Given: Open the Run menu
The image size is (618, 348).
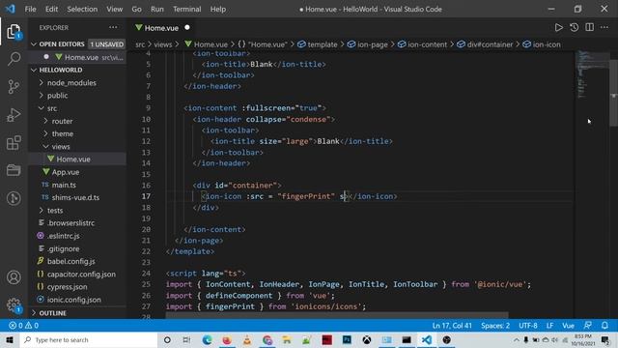Looking at the screenshot, I should (x=156, y=9).
